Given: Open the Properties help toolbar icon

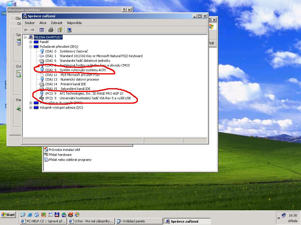Looking at the screenshot, I should 60,30.
